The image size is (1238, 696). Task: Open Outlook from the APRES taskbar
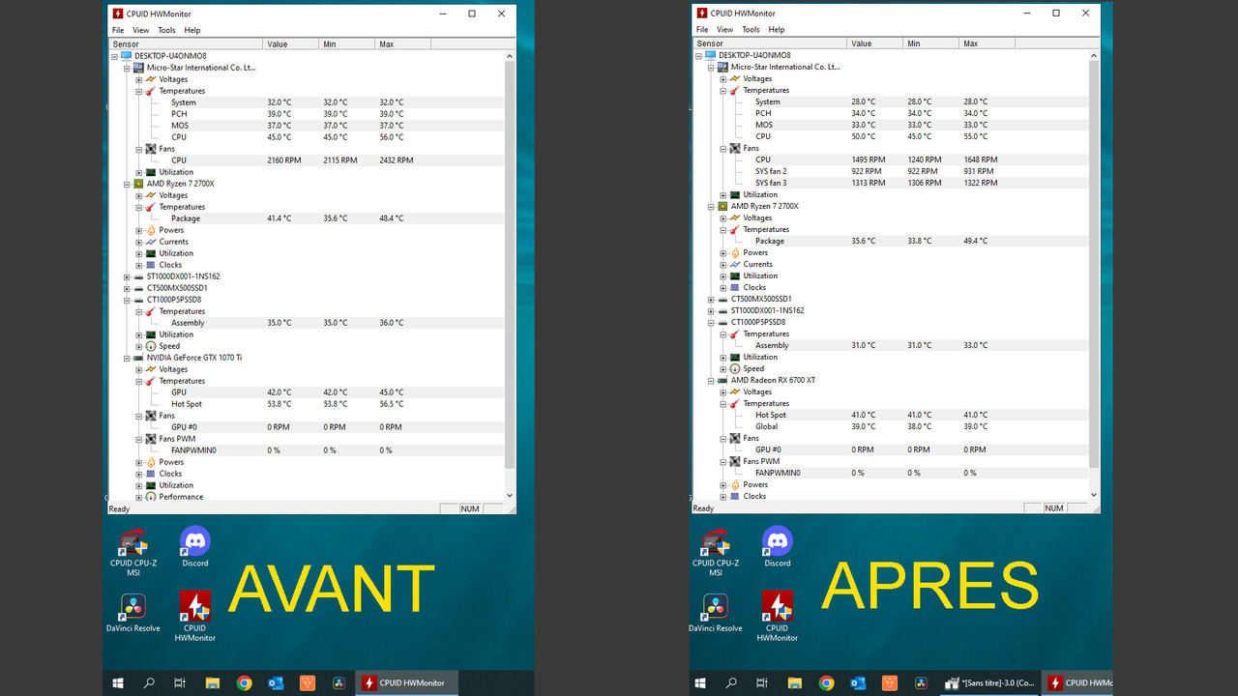pyautogui.click(x=859, y=683)
